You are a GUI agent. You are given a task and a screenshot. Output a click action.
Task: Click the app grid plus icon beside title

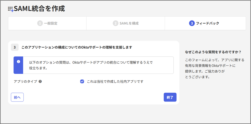(11, 9)
